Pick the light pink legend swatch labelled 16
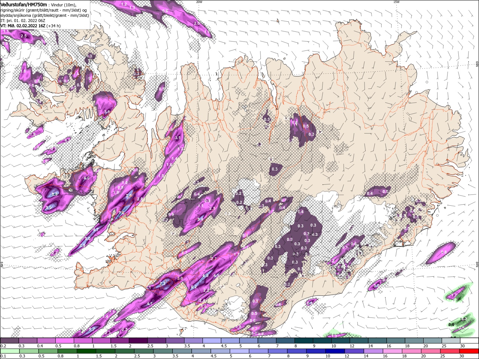The image size is (479, 359). point(393,351)
